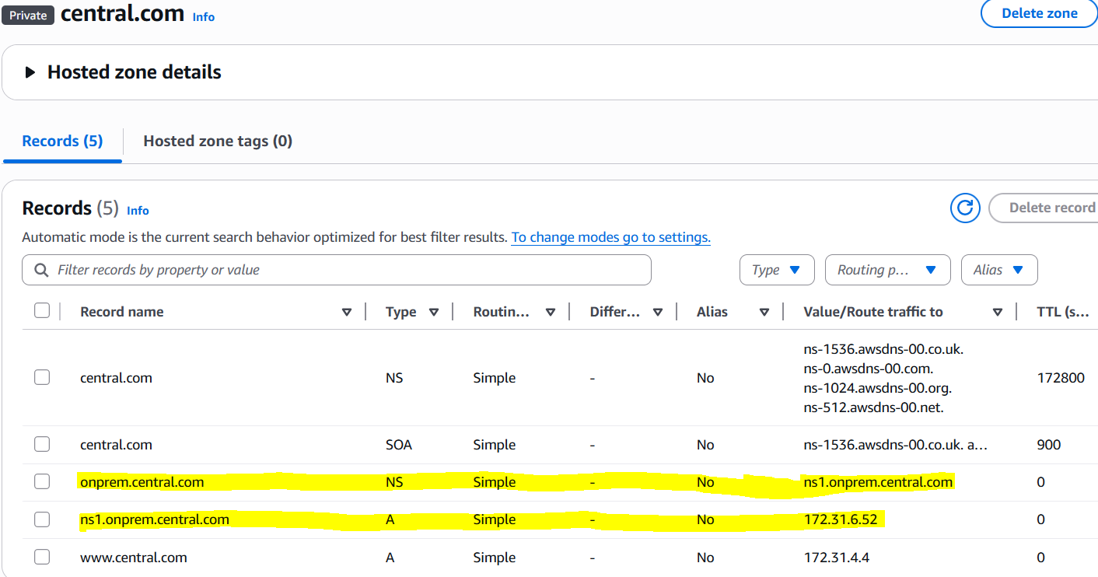Open the Routing policy filter dropdown
Viewport: 1098px width, 577px height.
point(886,270)
